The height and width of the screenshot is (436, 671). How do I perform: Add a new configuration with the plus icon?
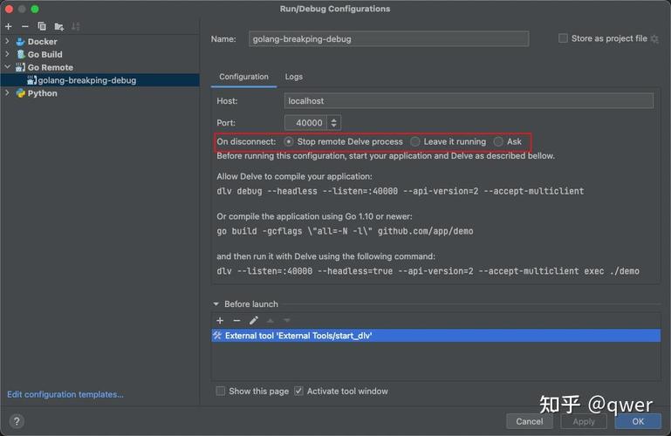(9, 26)
